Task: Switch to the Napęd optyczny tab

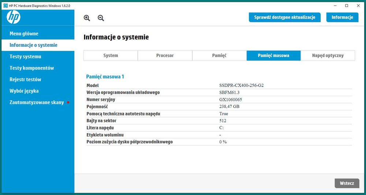Action: coord(328,56)
